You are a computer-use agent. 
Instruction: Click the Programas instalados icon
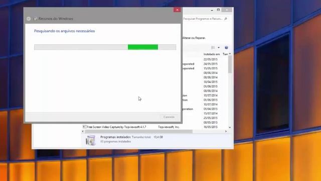90,140
